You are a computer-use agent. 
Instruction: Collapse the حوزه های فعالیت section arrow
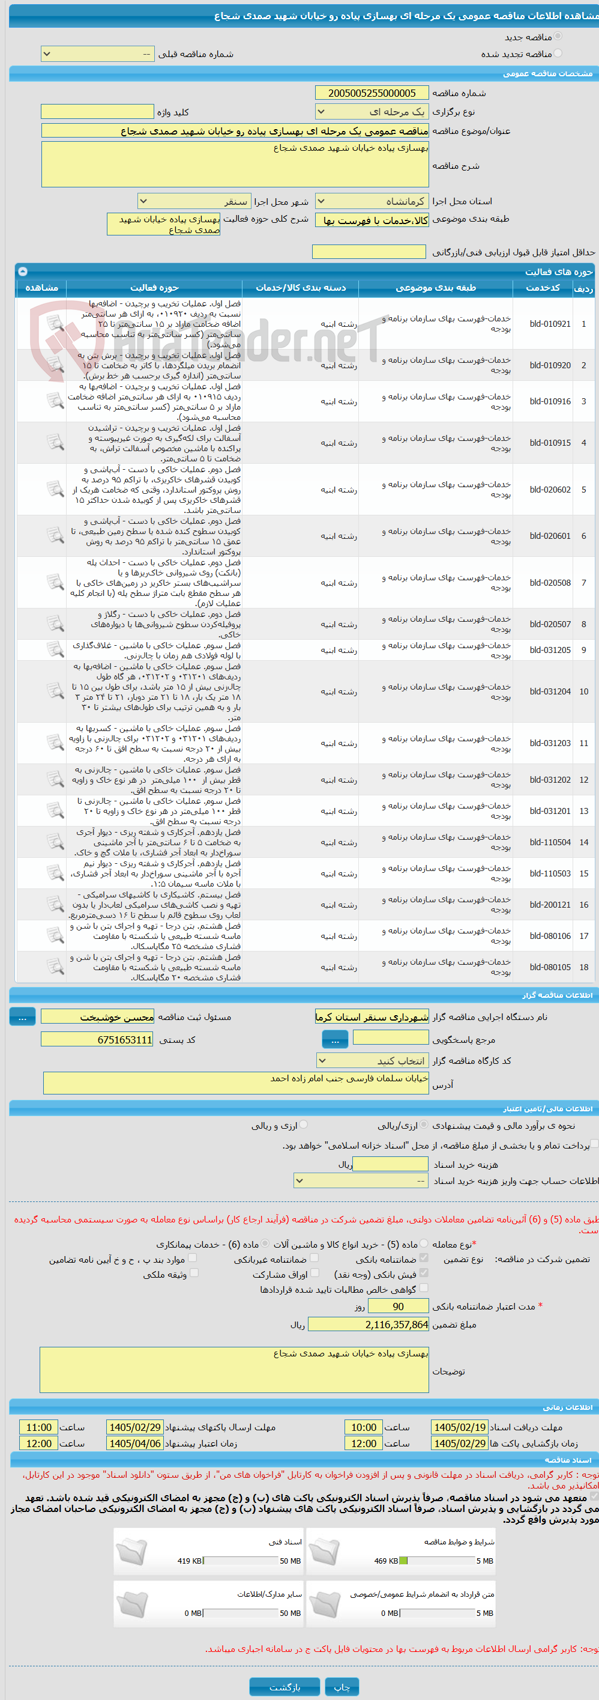[22, 272]
